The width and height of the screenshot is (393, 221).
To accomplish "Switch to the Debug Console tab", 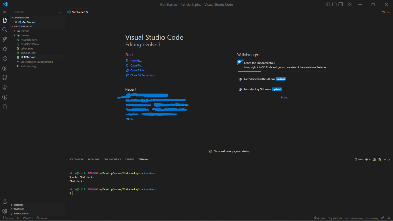I will point(112,159).
